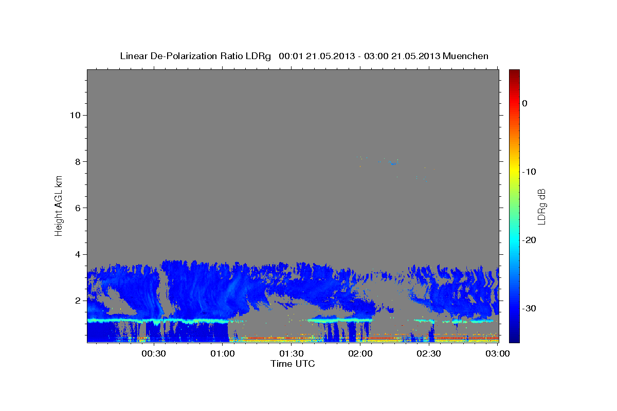Click the colorbar value -20
Image resolution: width=617 pixels, height=411 pixels.
click(x=529, y=240)
